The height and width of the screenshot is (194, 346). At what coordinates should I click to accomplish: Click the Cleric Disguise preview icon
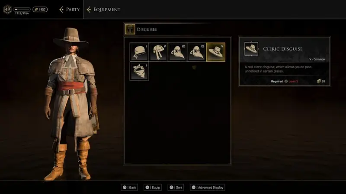[251, 49]
